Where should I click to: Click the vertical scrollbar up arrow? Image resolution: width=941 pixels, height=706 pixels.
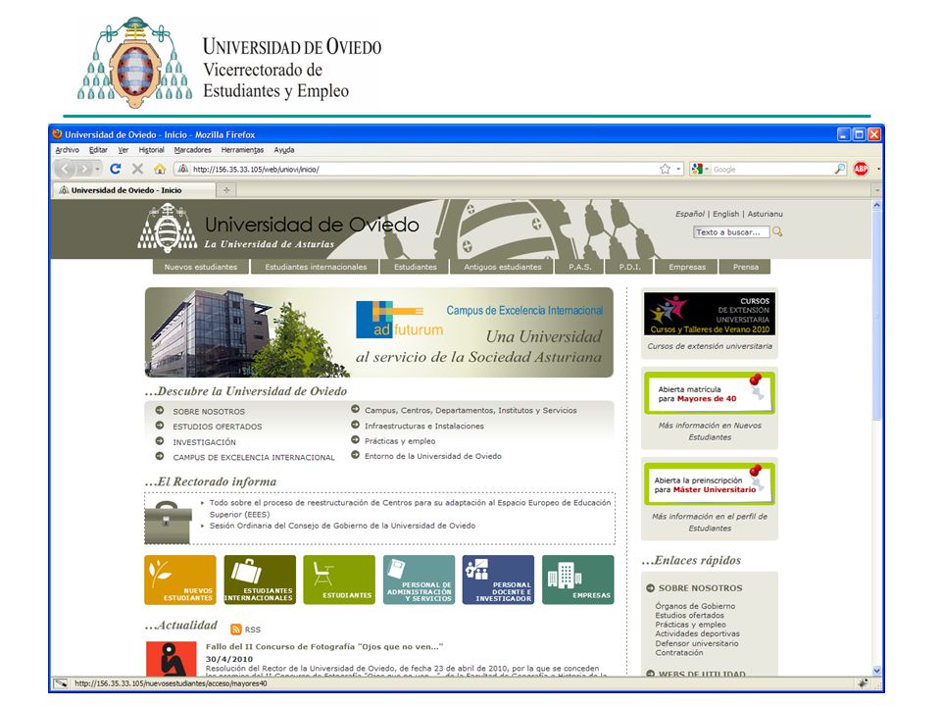click(876, 205)
